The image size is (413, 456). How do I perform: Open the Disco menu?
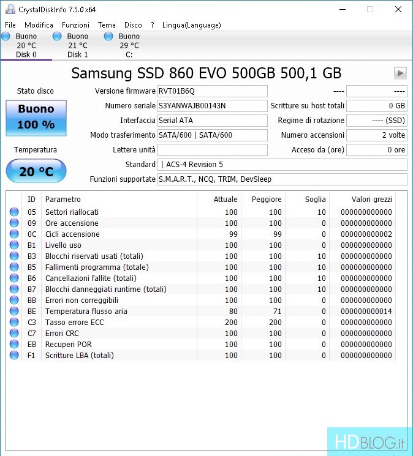133,25
